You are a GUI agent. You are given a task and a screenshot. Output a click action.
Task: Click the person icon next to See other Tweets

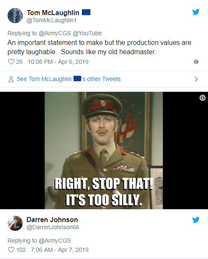11,79
